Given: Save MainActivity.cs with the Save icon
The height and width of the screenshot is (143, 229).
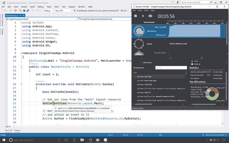Looking at the screenshot, I should pos(24,11).
